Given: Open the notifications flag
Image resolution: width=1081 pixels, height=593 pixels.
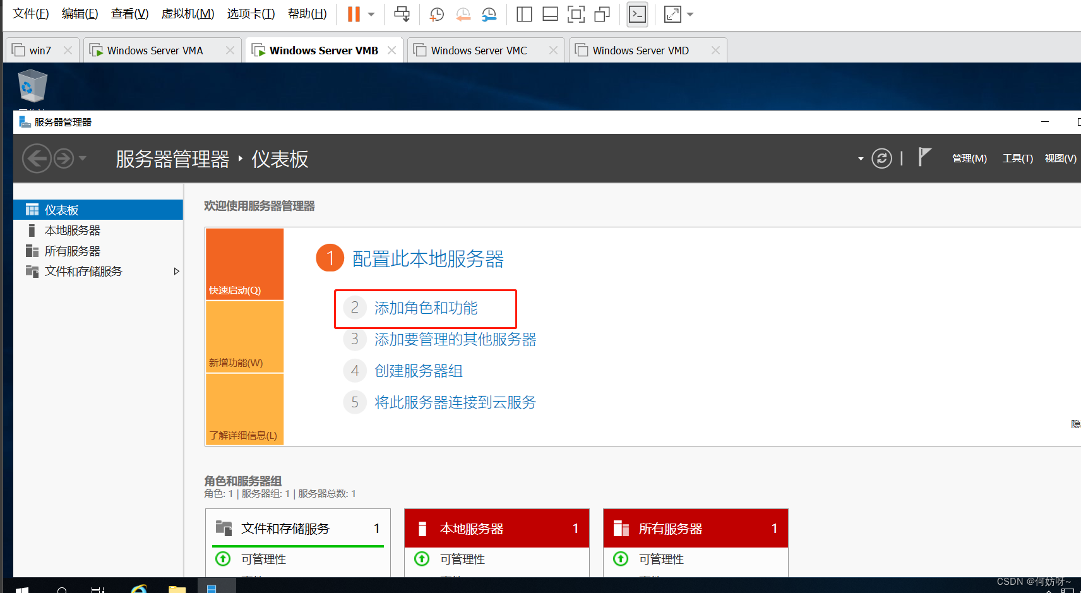Looking at the screenshot, I should 924,157.
